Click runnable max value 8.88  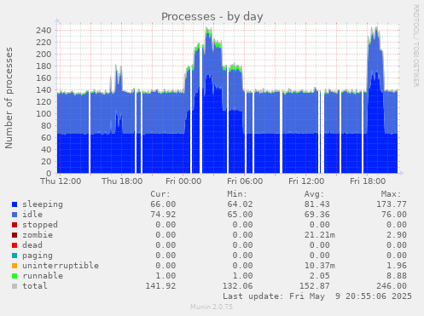pos(397,276)
